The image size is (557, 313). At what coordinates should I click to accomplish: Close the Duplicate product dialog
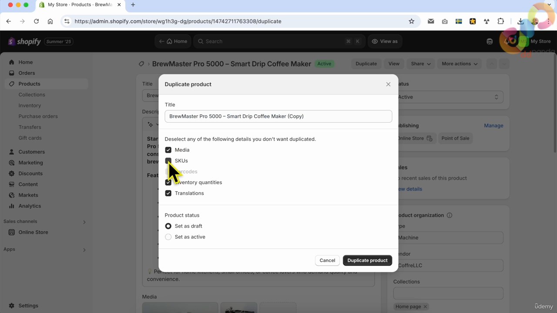[x=388, y=84]
